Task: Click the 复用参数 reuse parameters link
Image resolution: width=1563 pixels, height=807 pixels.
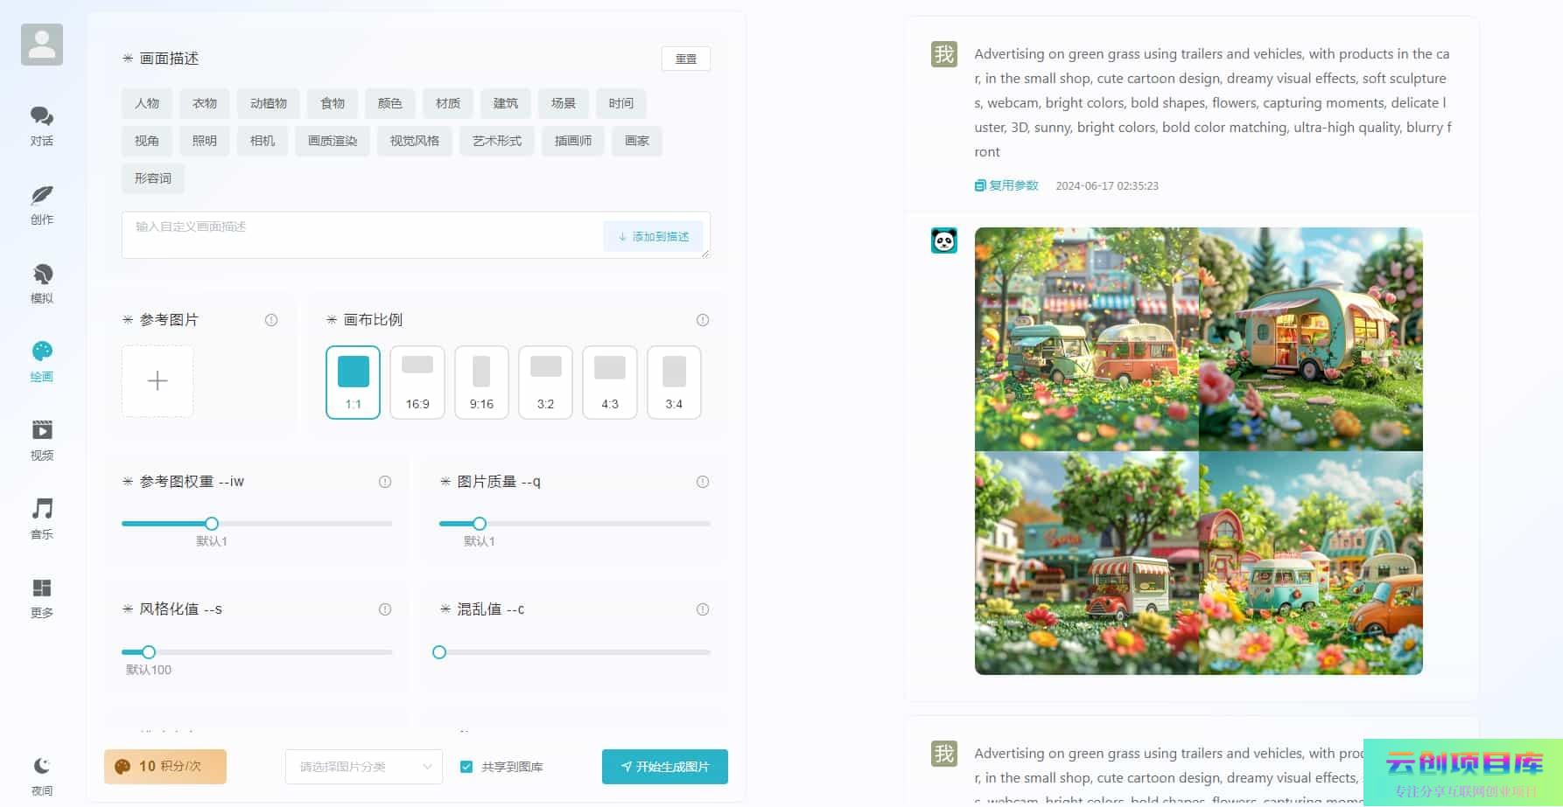Action: tap(1006, 185)
